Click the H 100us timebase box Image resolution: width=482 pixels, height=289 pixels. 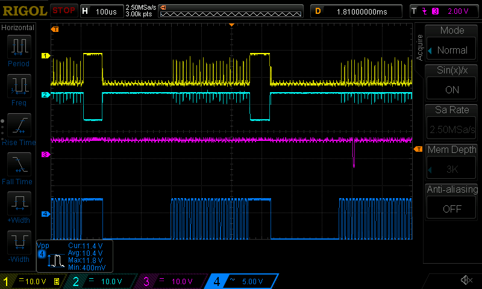click(x=102, y=11)
